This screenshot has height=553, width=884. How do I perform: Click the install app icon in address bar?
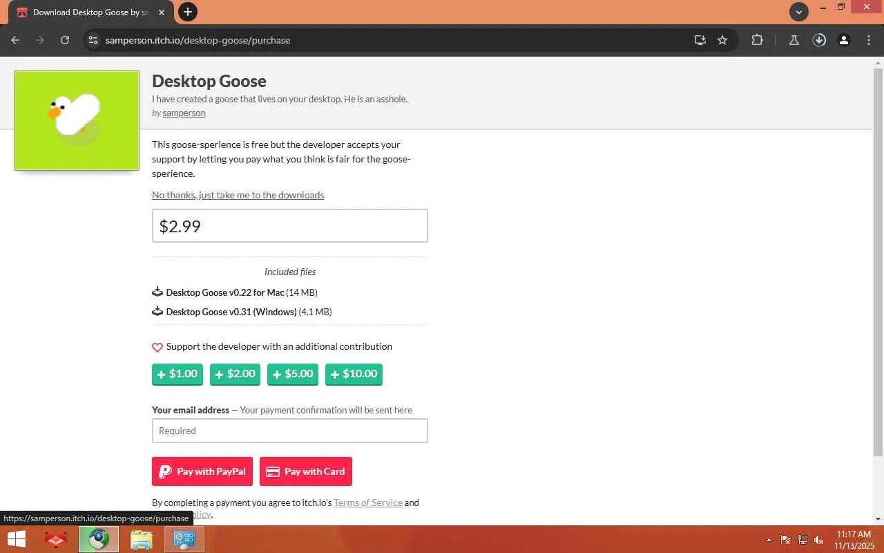(x=700, y=40)
